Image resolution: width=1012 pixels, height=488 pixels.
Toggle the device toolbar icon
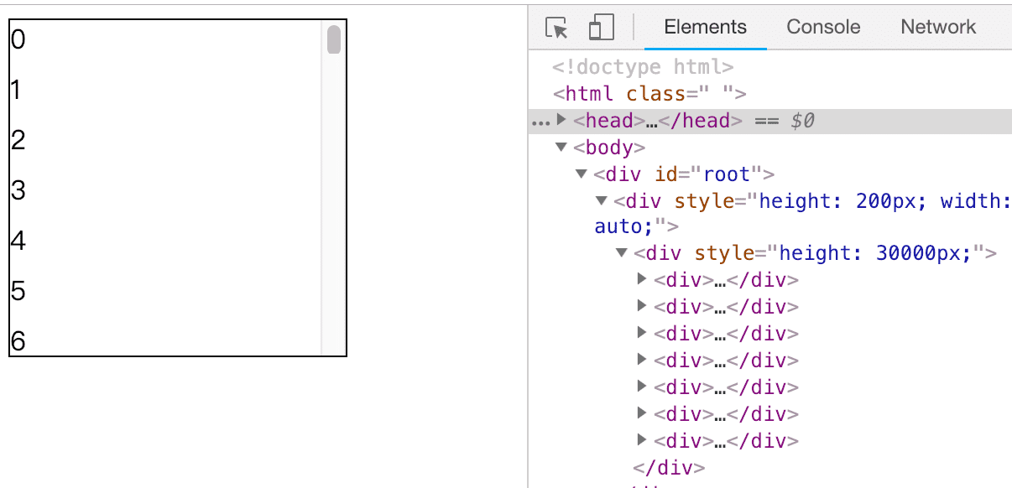point(601,27)
